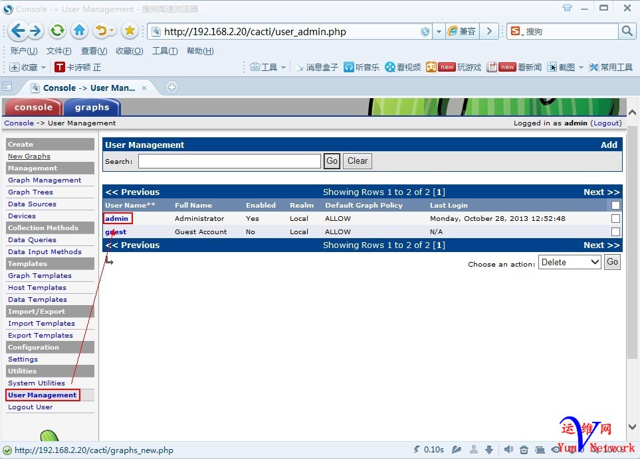Screen dimensions: 640x459
Task: Click the download arrow icon in status bar
Action: 489,450
